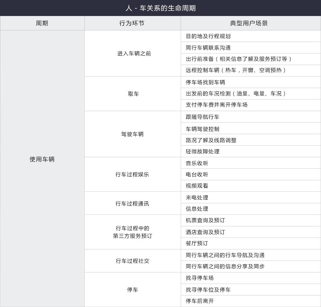Select the 停车 behavior cell
This screenshot has height=307, width=321.
(132, 290)
